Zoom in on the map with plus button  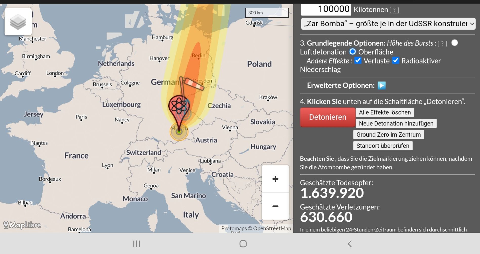point(275,179)
